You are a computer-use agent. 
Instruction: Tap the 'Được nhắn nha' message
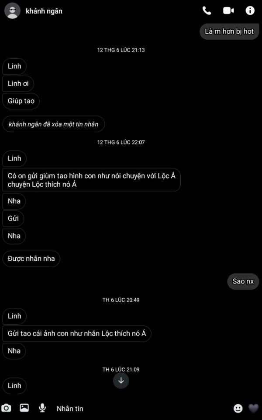(31, 259)
